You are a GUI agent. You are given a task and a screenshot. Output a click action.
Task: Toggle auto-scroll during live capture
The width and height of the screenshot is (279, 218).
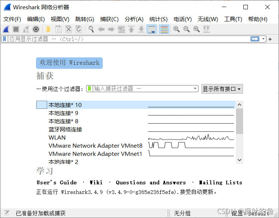coord(152,29)
